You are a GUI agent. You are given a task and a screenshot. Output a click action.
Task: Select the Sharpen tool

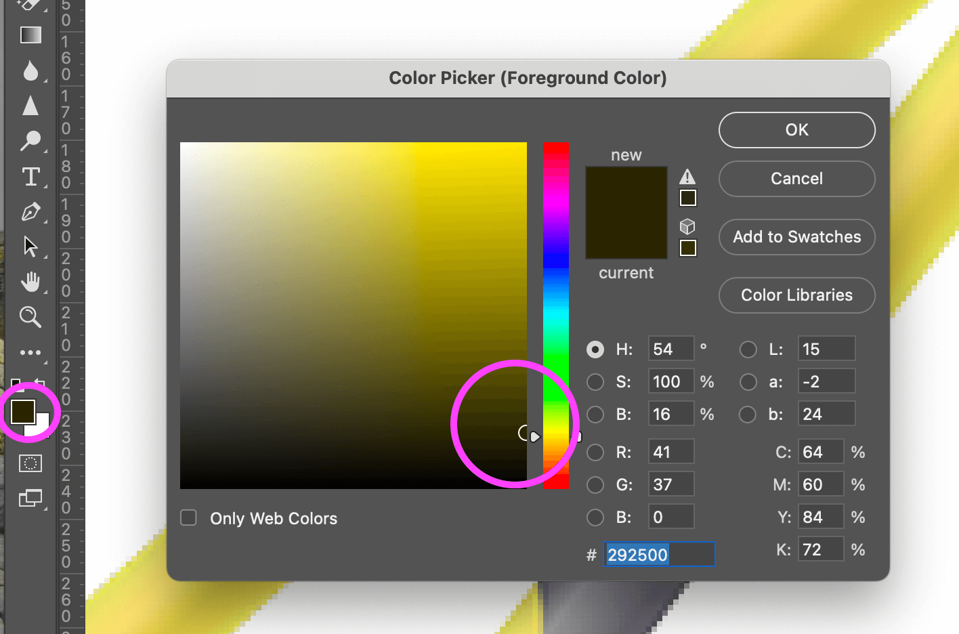pyautogui.click(x=30, y=106)
